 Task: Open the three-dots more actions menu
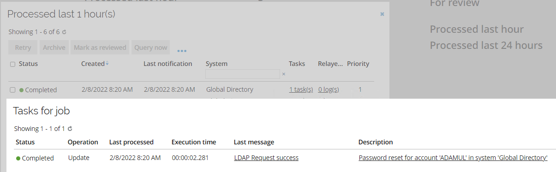(x=182, y=51)
